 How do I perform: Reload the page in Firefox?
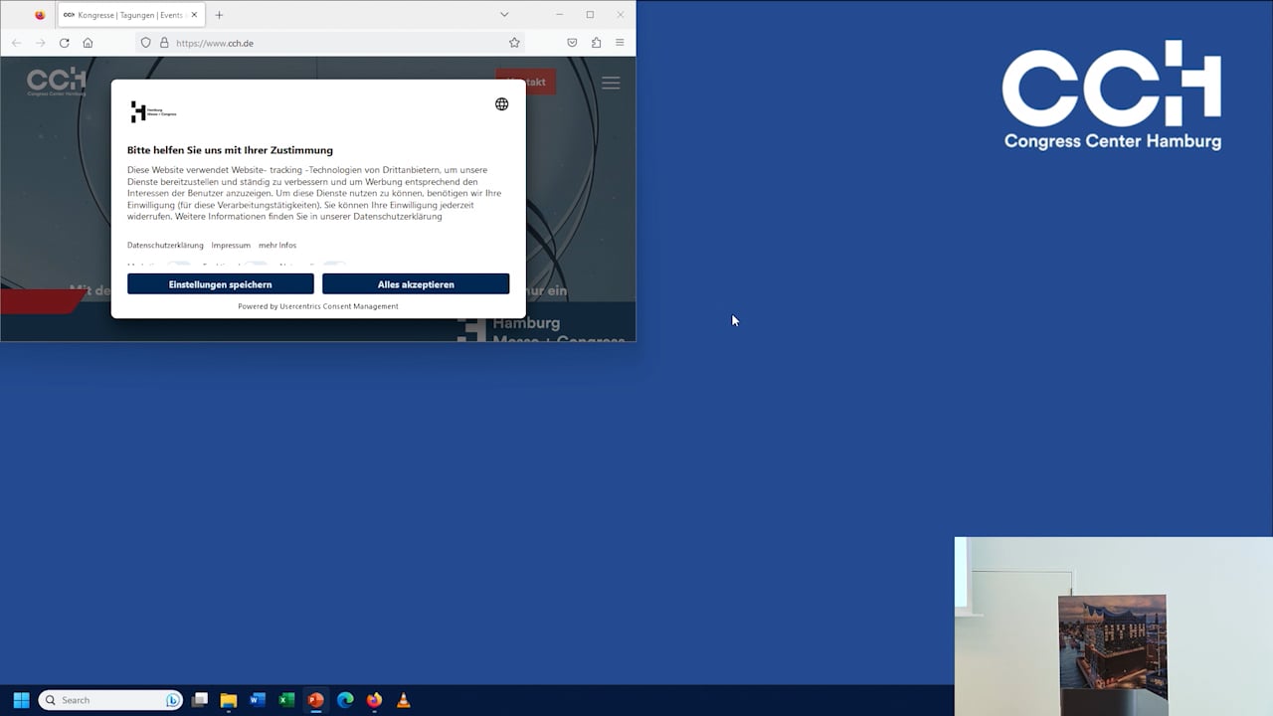click(x=64, y=43)
